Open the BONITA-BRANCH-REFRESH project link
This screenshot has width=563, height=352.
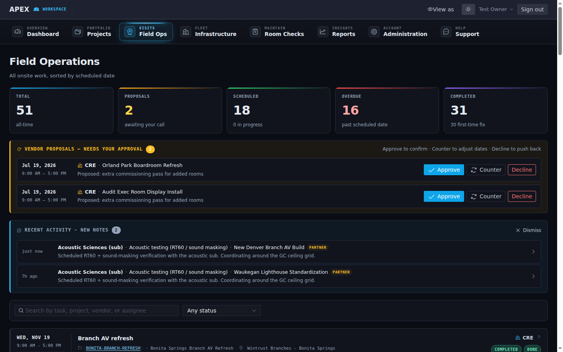tap(113, 348)
